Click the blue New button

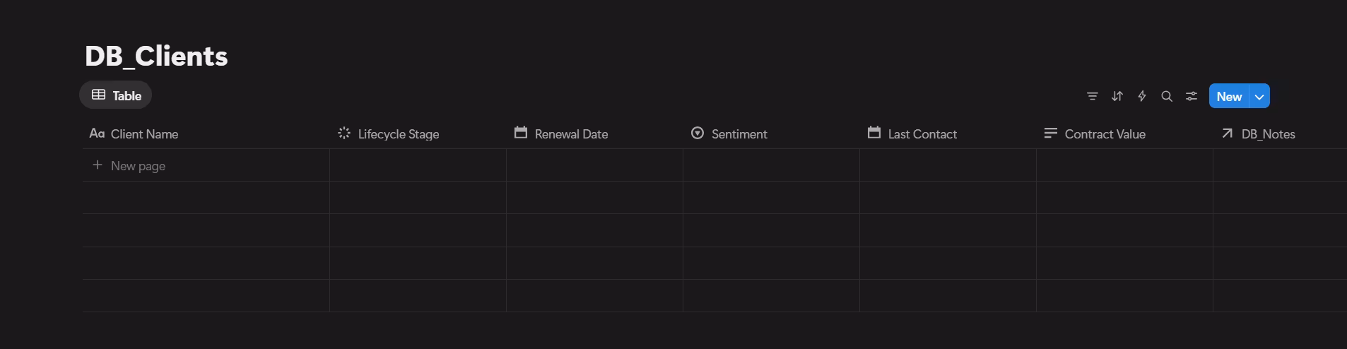(1229, 97)
